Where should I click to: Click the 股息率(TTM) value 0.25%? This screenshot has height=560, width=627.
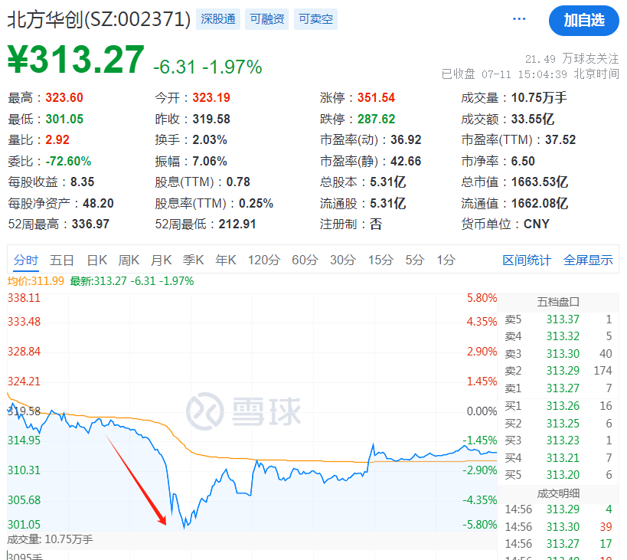click(256, 203)
